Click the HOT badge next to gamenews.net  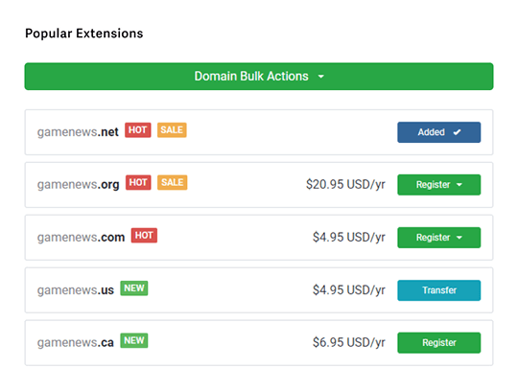[138, 130]
